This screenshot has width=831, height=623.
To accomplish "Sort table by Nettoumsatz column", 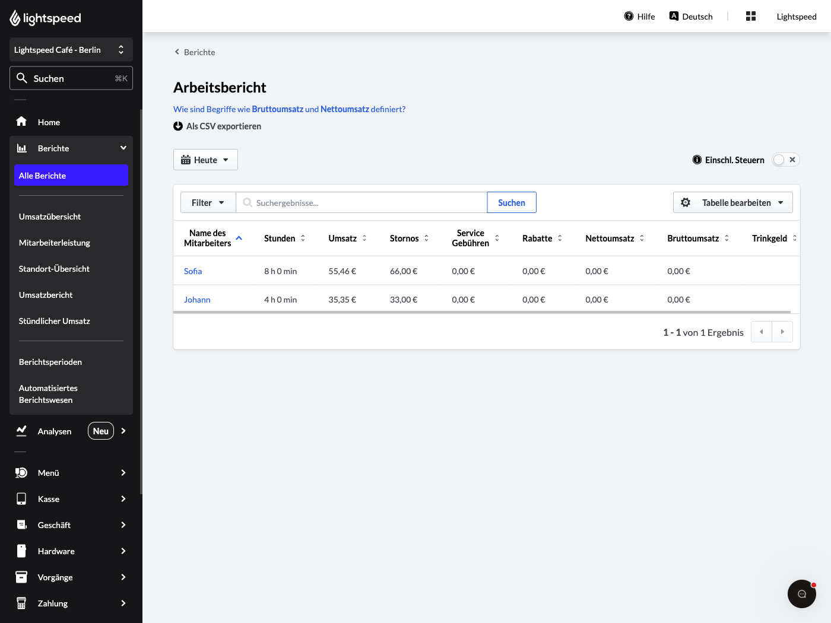I will pos(615,238).
